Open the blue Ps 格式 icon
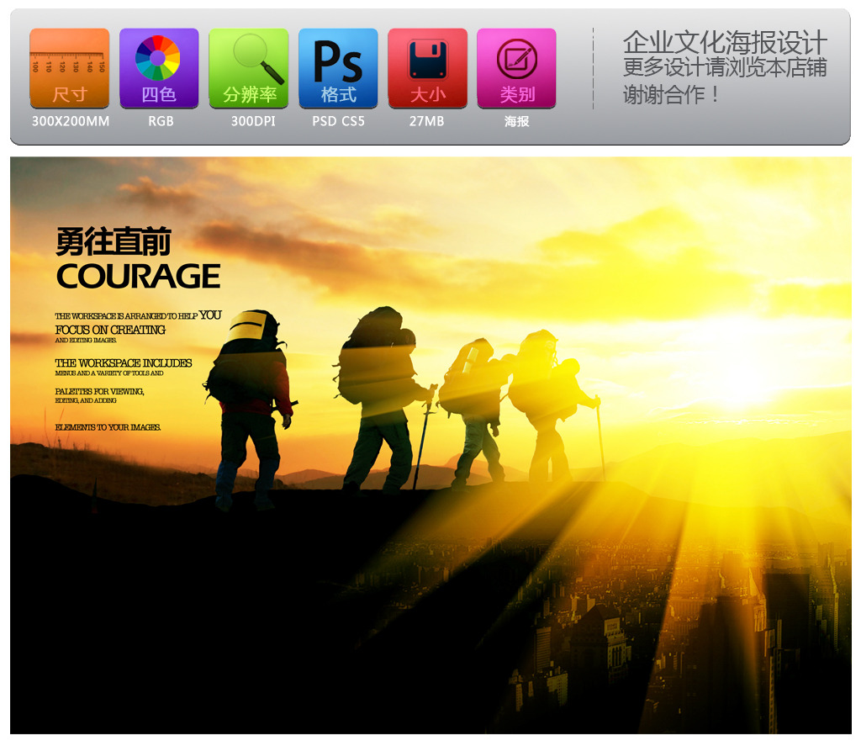Image resolution: width=861 pixels, height=746 pixels. click(338, 68)
